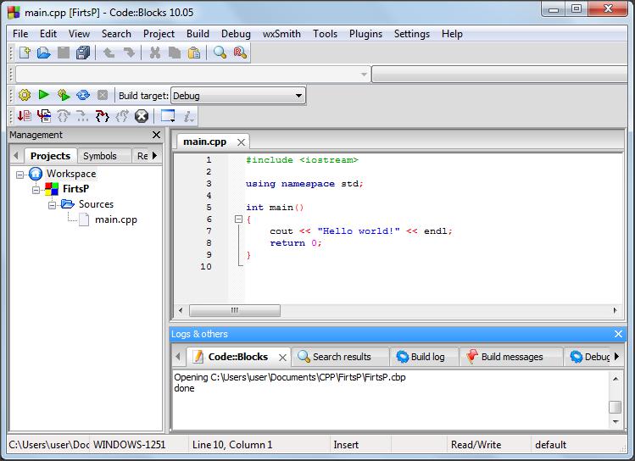The width and height of the screenshot is (635, 461).
Task: Switch to Search results tab
Action: pyautogui.click(x=342, y=357)
